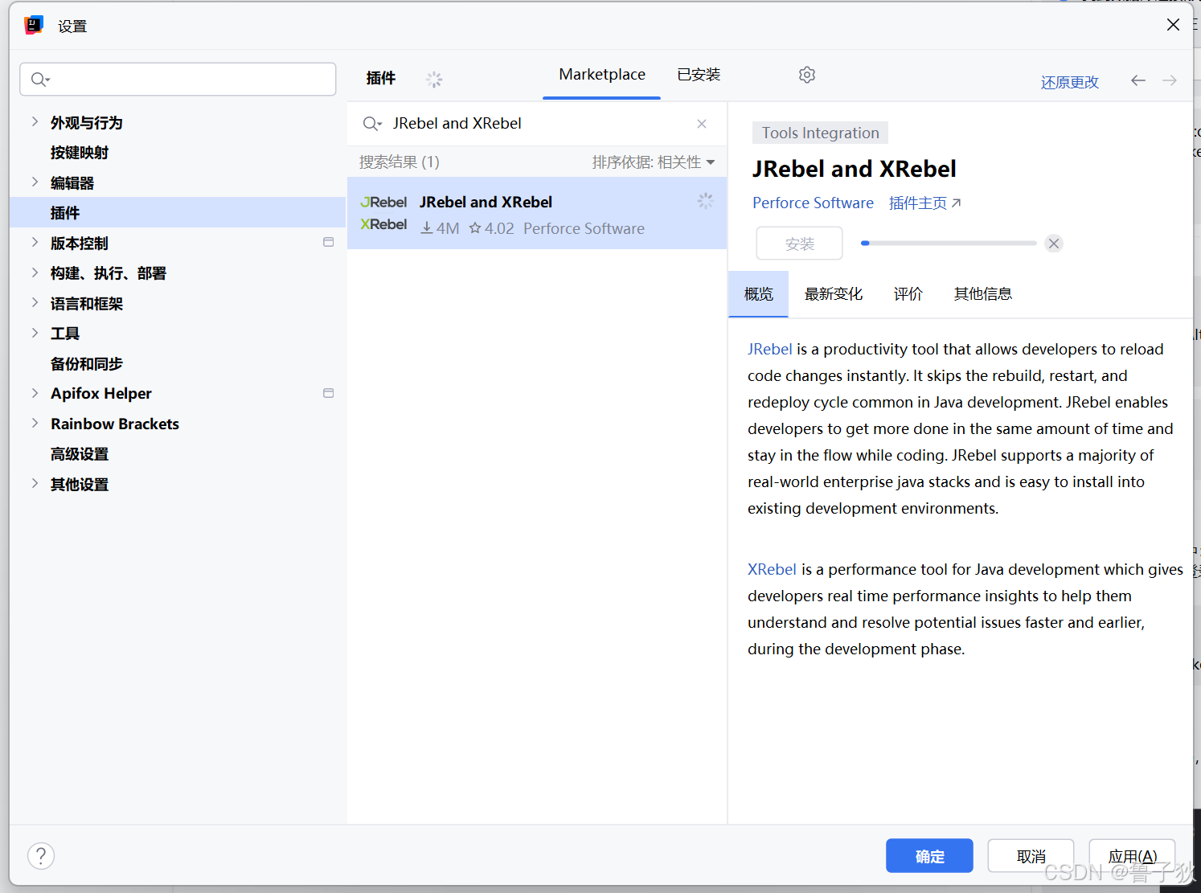
Task: Open the sort by relevance dropdown
Action: pos(653,162)
